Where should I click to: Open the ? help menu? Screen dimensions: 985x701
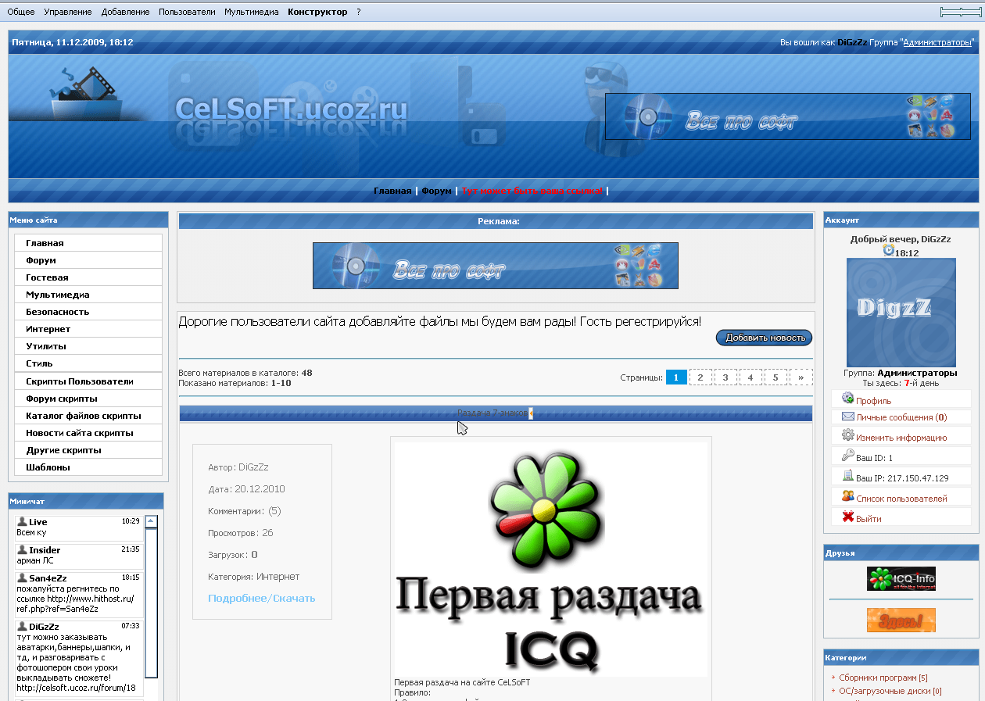pos(359,12)
